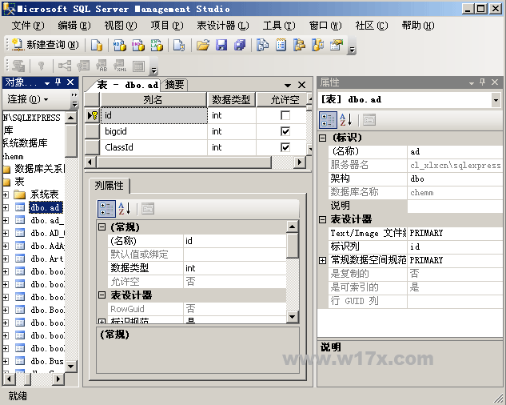The height and width of the screenshot is (405, 506).
Task: Click the Manage Indexes and Keys icon
Action: [x=83, y=66]
